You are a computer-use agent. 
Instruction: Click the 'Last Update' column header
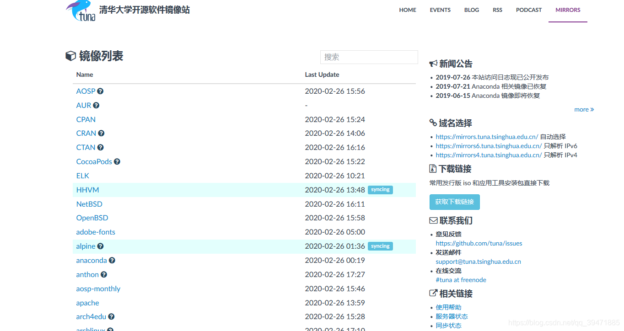322,75
